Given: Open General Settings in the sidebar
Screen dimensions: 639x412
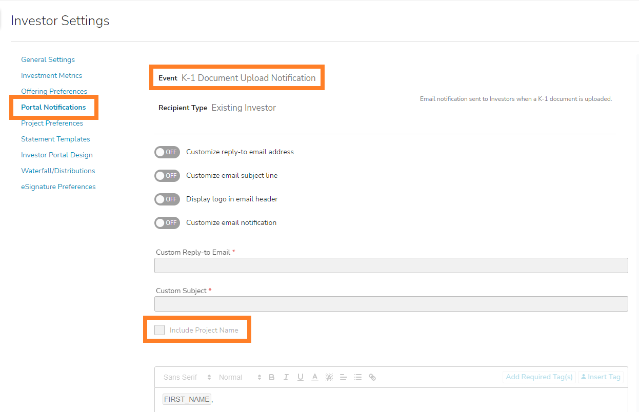Looking at the screenshot, I should [x=48, y=59].
